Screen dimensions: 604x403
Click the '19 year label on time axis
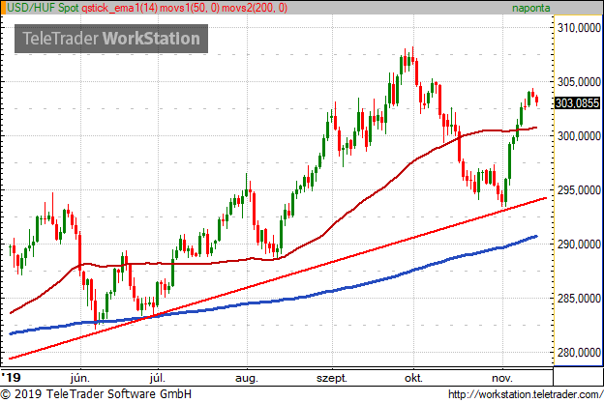[x=11, y=377]
